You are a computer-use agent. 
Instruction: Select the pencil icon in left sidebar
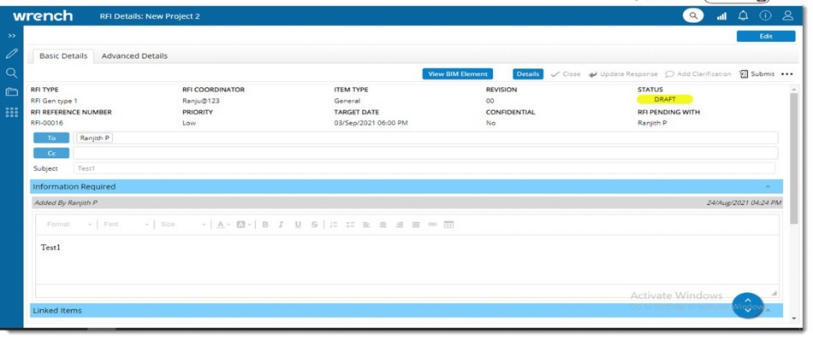tap(11, 53)
